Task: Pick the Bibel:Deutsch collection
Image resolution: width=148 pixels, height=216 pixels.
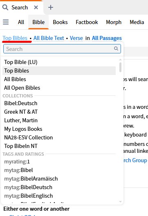Action: [x=59, y=104]
